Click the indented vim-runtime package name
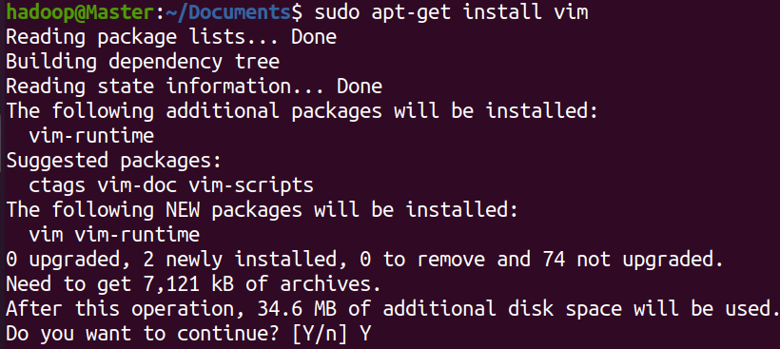Image resolution: width=780 pixels, height=349 pixels. [x=91, y=136]
